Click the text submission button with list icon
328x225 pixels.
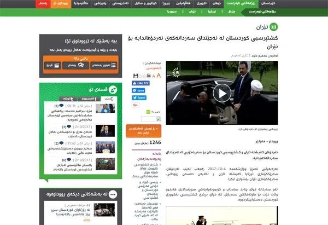104,65
